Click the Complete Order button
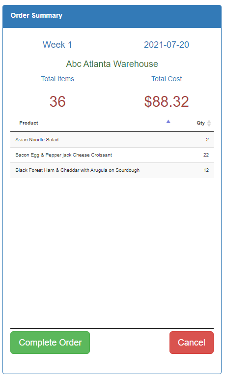 pos(50,343)
